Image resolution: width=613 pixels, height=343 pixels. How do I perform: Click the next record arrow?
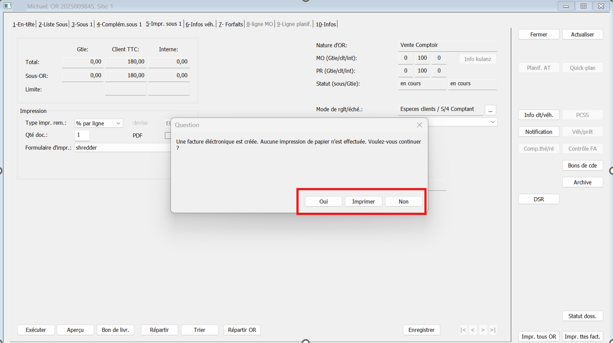point(483,330)
